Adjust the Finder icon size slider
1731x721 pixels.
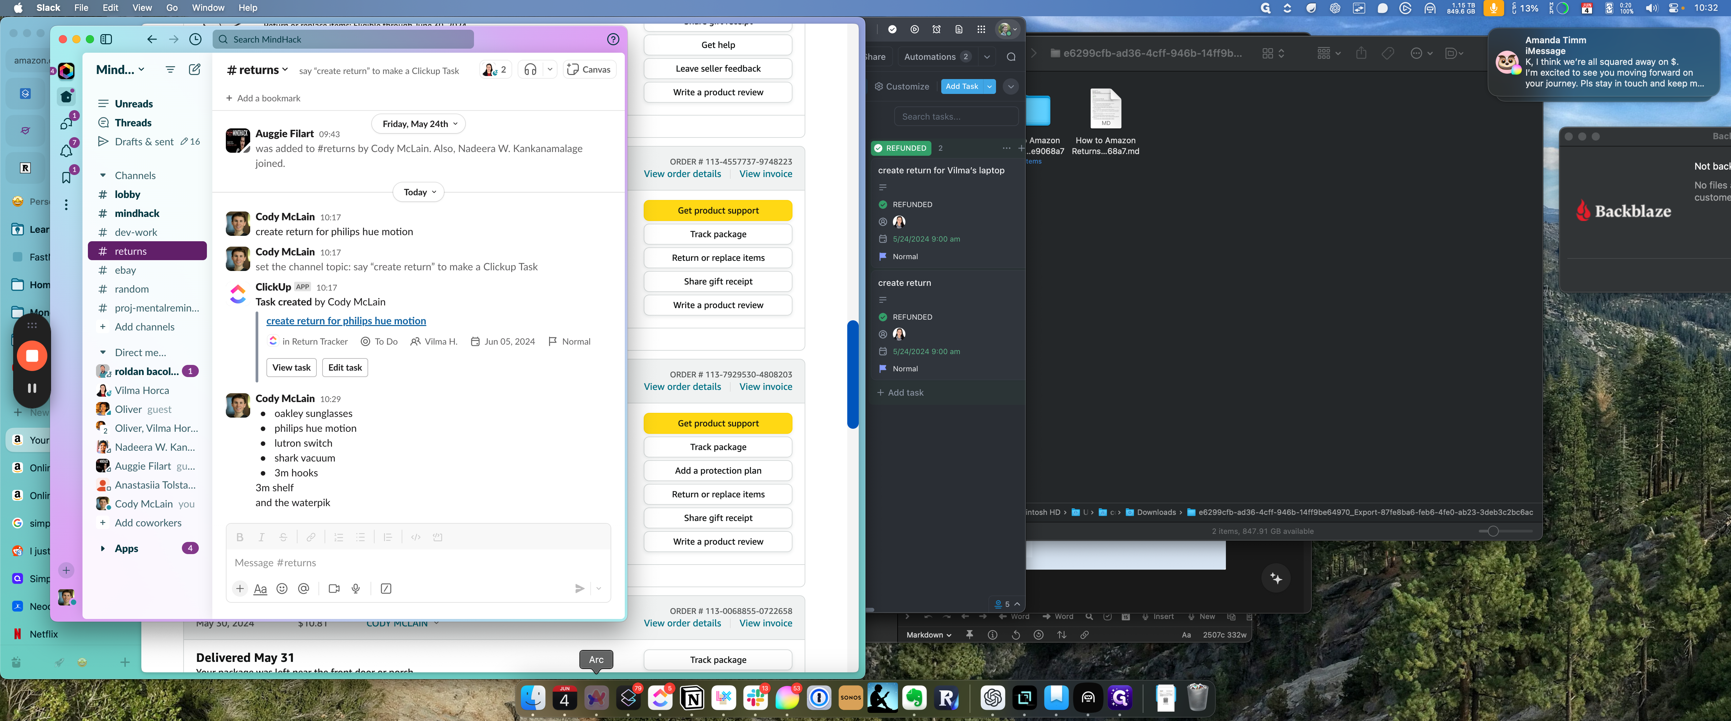click(x=1493, y=531)
